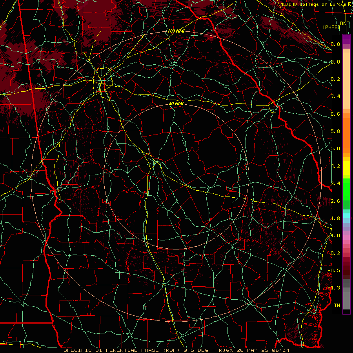The height and width of the screenshot is (353, 353).
Task: Click the 3.4 value on the scale
Action: pos(335,184)
